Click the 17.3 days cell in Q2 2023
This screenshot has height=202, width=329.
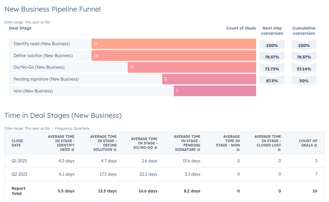[x=108, y=174]
